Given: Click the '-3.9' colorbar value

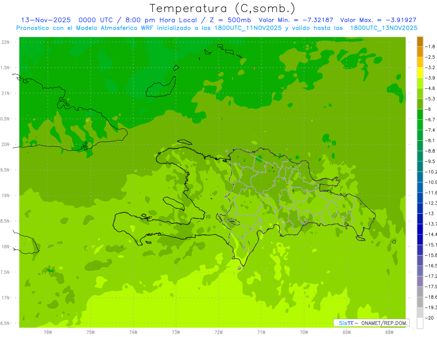Looking at the screenshot, I should pyautogui.click(x=430, y=78).
